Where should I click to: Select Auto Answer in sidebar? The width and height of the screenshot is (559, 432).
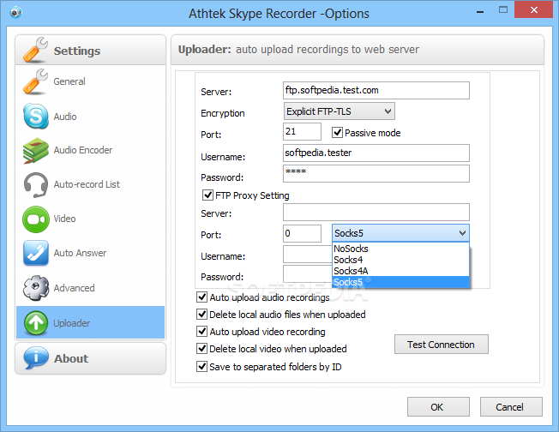(x=90, y=253)
